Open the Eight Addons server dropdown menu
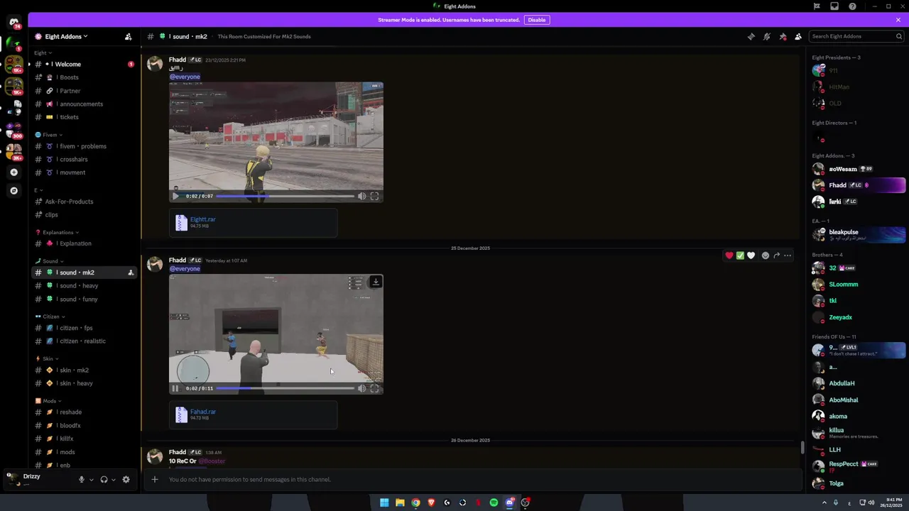Viewport: 909px width, 511px height. (66, 36)
